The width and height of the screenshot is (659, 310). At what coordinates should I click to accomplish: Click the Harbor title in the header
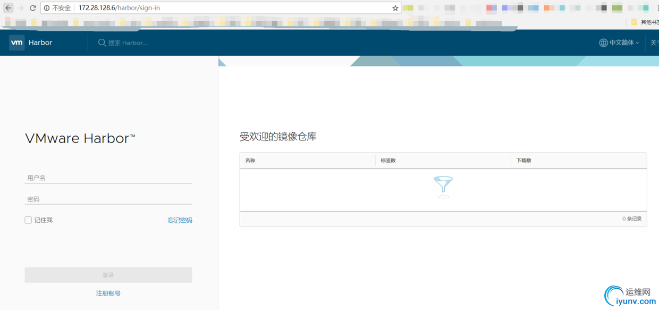[40, 43]
